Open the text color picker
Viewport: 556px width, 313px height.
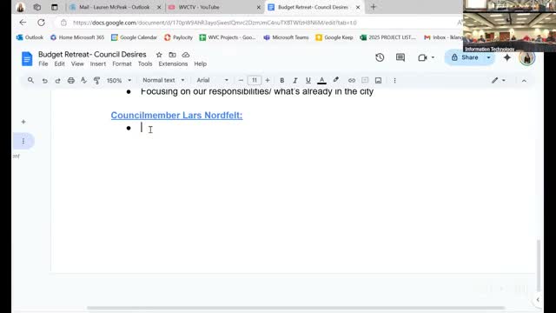tap(321, 81)
